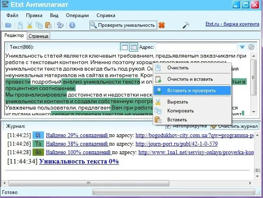Expand the address dropdown arrow
This screenshot has height=198, width=263.
pos(242,47)
